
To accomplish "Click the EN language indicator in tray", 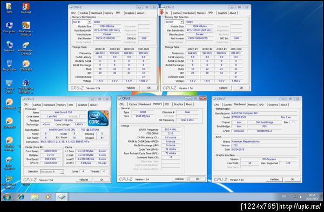I will (x=284, y=197).
